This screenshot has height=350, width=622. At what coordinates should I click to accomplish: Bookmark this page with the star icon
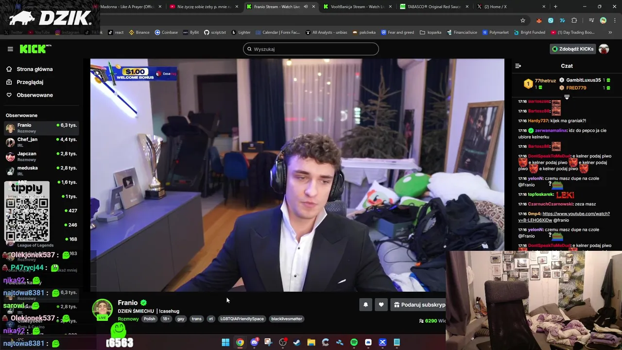523,20
